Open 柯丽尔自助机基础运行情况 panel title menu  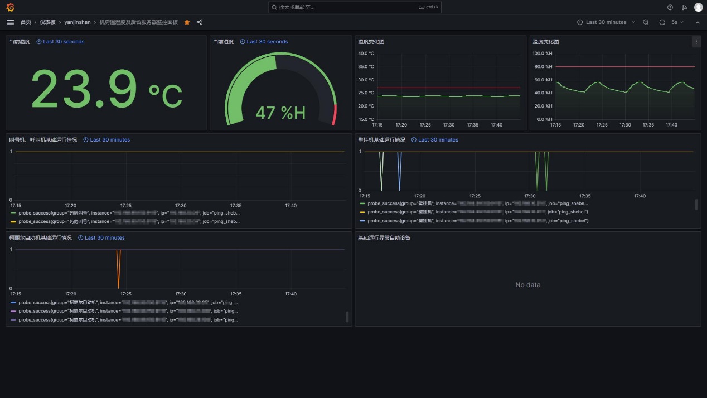pos(40,238)
